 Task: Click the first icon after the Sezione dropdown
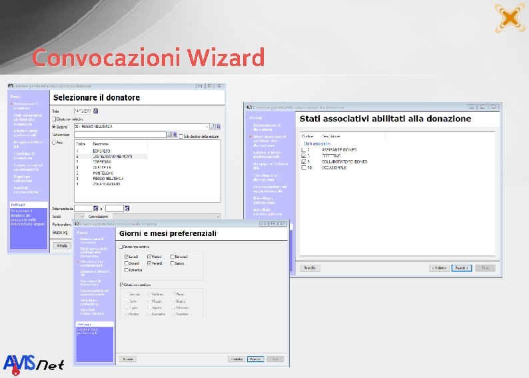pos(213,127)
